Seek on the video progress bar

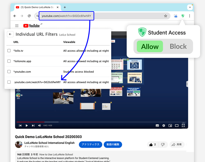101,122
